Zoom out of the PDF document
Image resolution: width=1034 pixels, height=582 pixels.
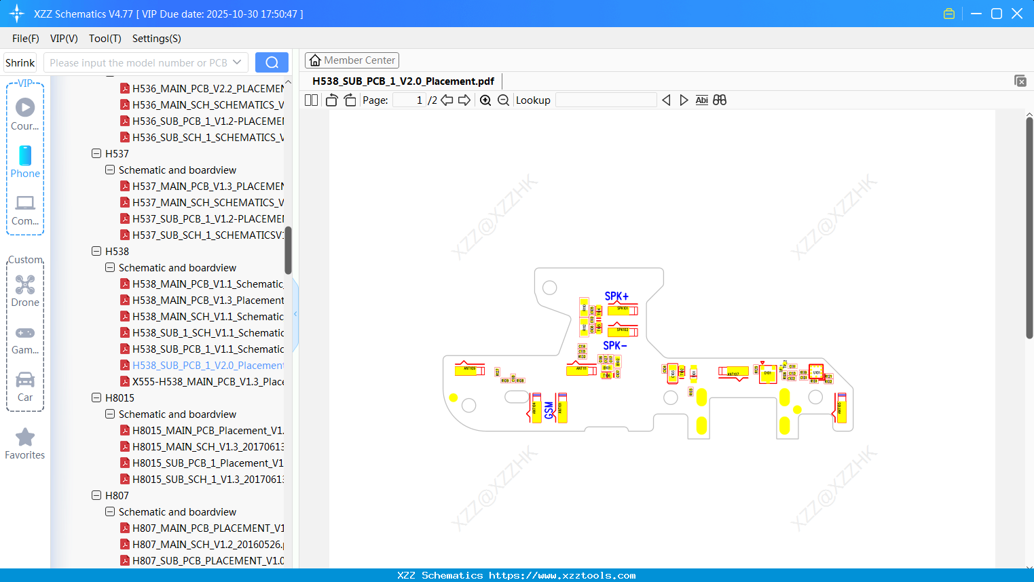click(x=503, y=100)
